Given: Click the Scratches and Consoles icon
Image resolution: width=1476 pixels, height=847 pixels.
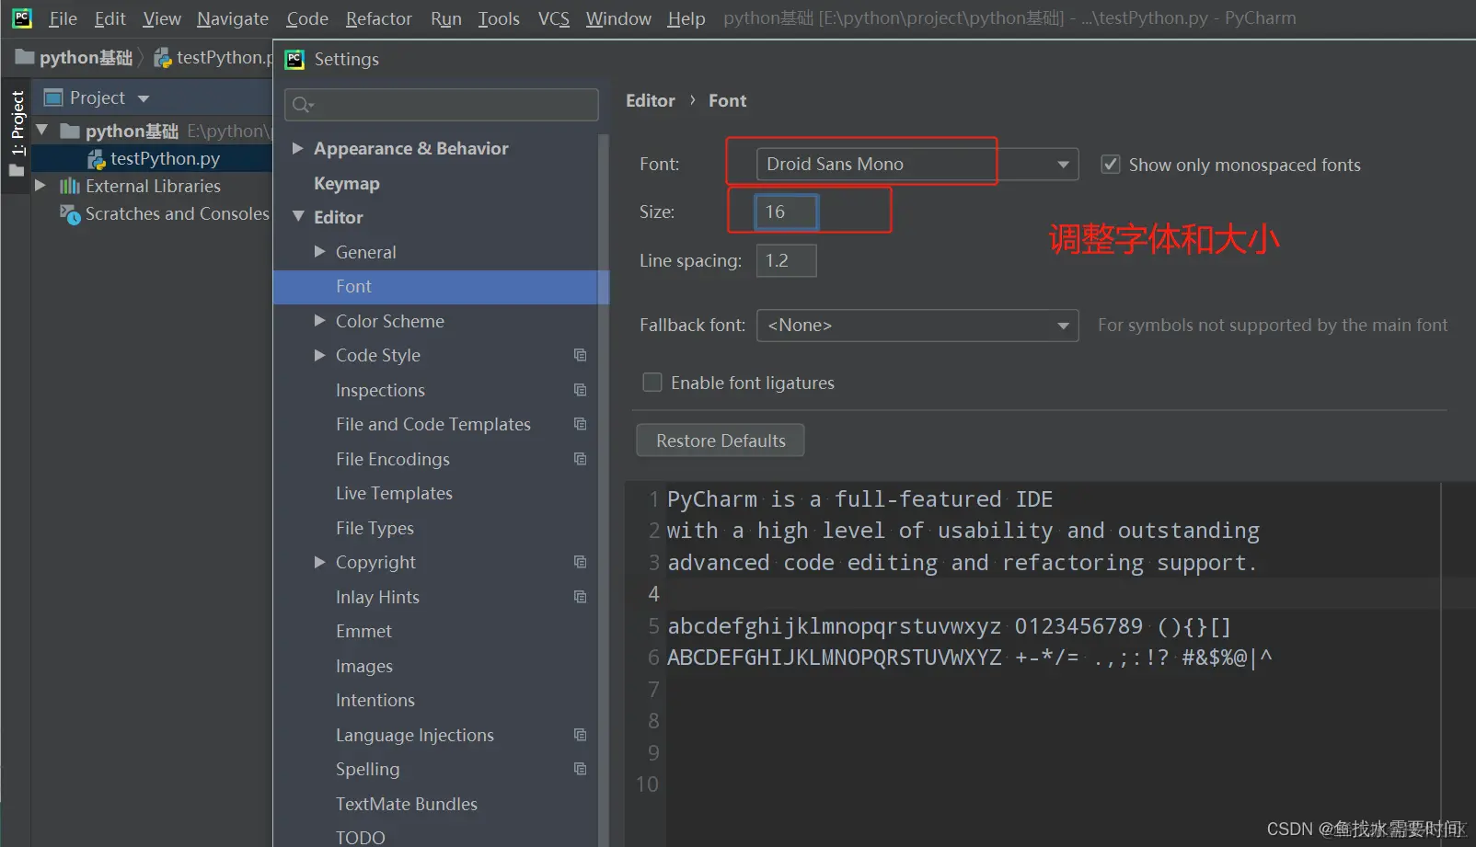Looking at the screenshot, I should (x=70, y=214).
